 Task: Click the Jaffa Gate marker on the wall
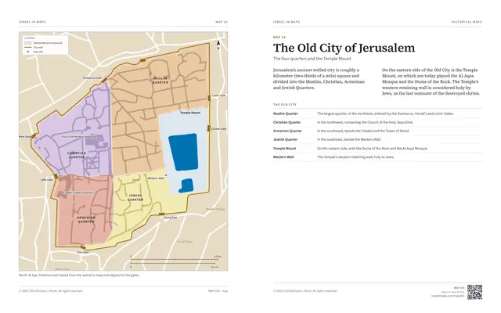[x=56, y=176]
